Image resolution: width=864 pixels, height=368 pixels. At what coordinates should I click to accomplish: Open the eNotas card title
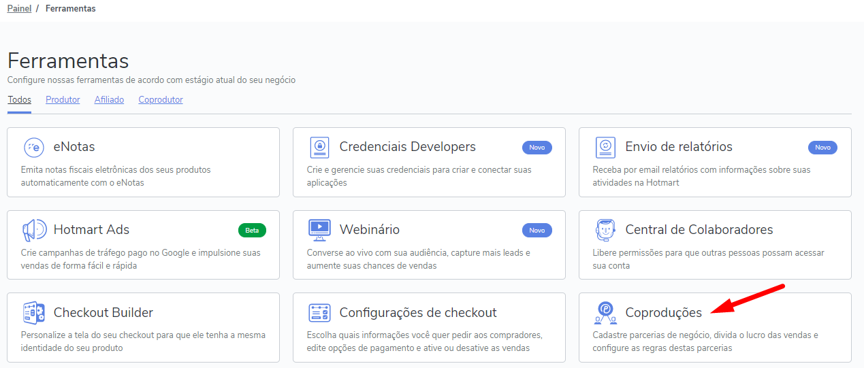tap(74, 147)
